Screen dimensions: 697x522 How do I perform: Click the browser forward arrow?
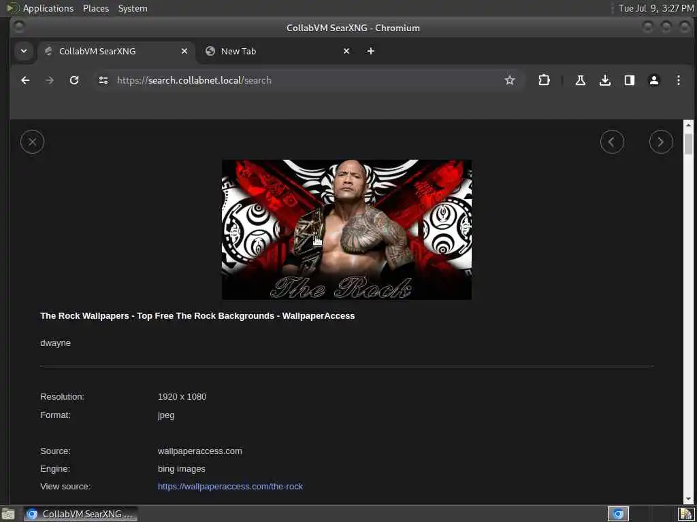(50, 80)
